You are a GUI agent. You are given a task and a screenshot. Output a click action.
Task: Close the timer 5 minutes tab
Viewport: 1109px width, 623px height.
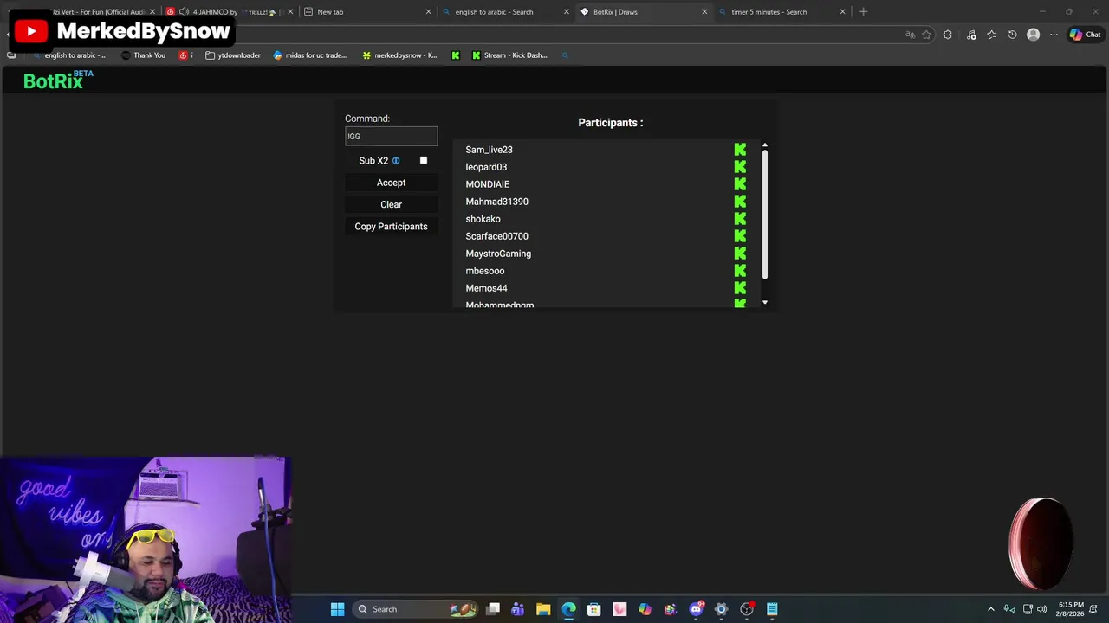842,12
